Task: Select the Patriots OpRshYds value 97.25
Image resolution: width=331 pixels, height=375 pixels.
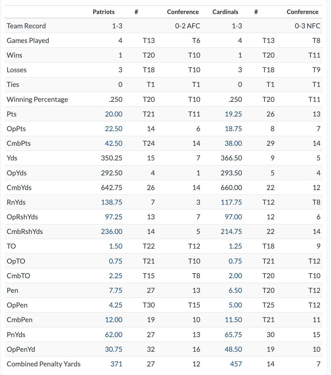Action: [x=113, y=217]
